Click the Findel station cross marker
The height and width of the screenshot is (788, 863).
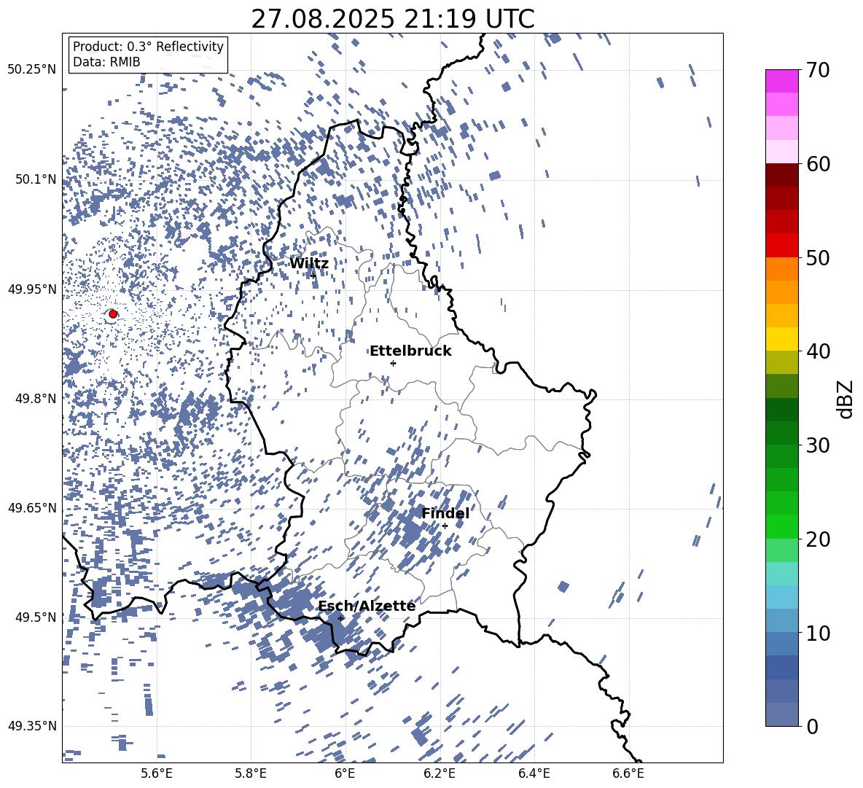(x=445, y=526)
